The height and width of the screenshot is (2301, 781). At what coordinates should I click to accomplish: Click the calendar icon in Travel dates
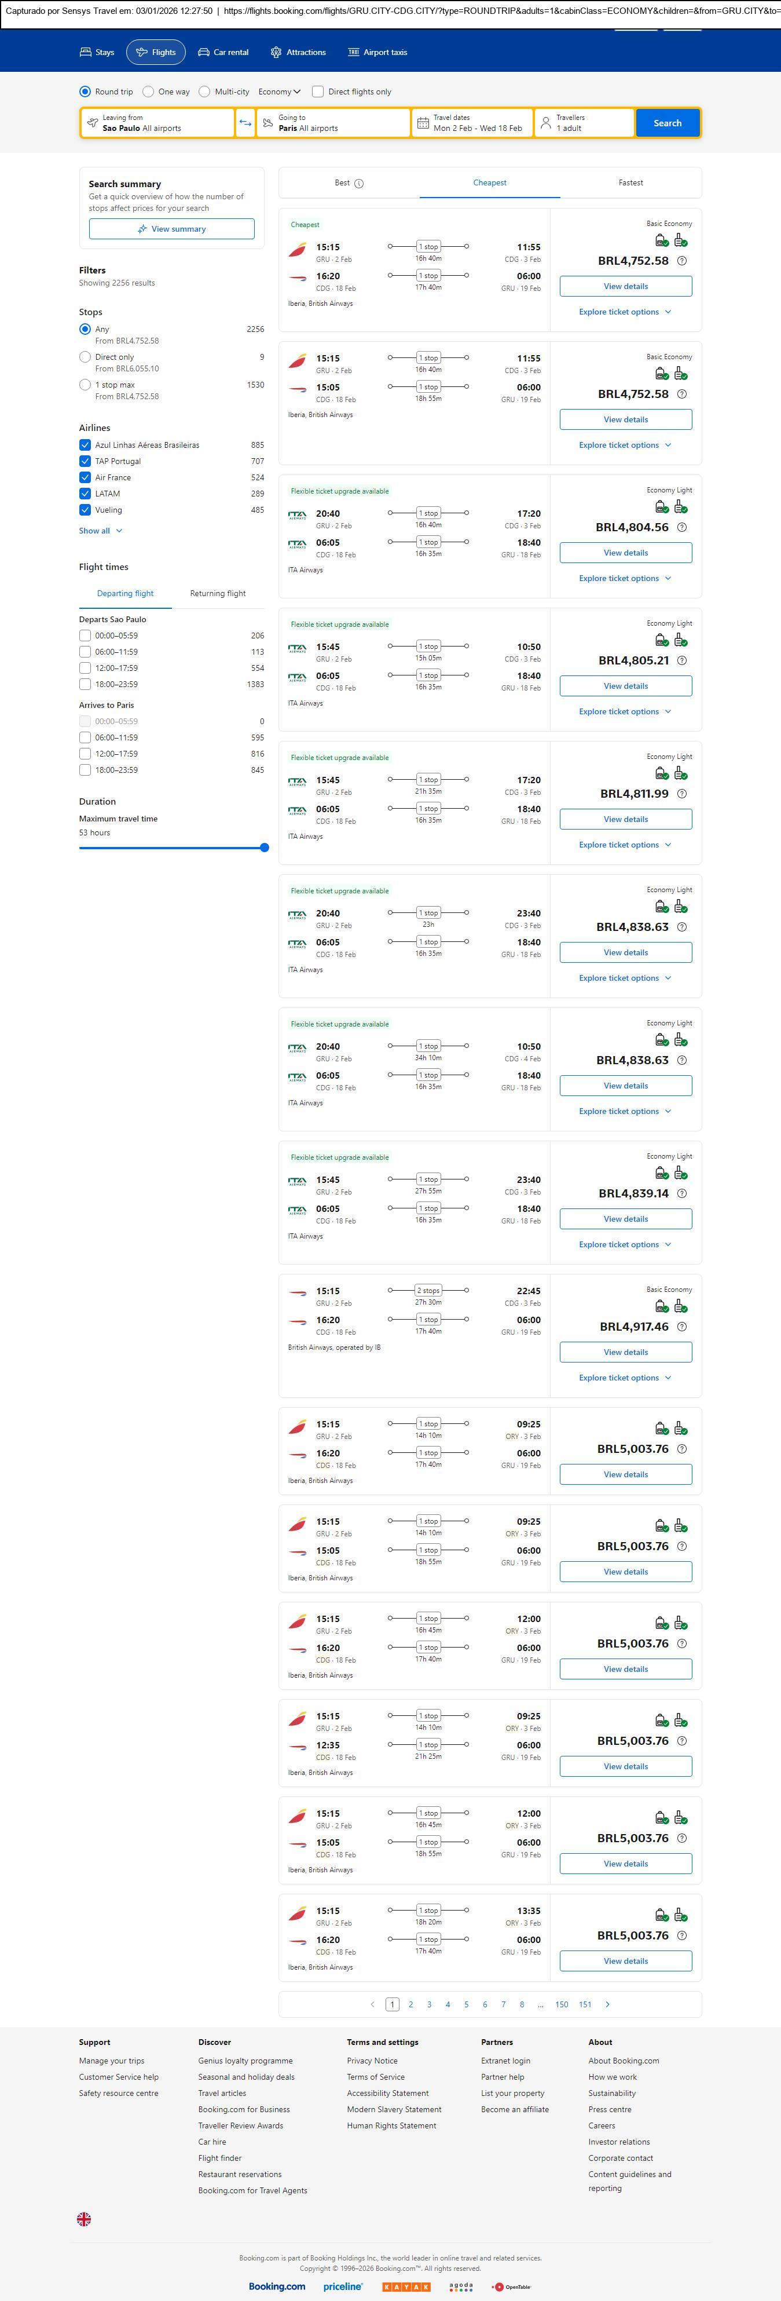point(423,123)
